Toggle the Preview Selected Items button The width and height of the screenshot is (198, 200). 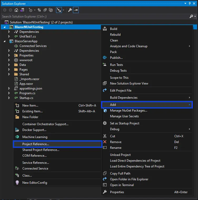76,10
